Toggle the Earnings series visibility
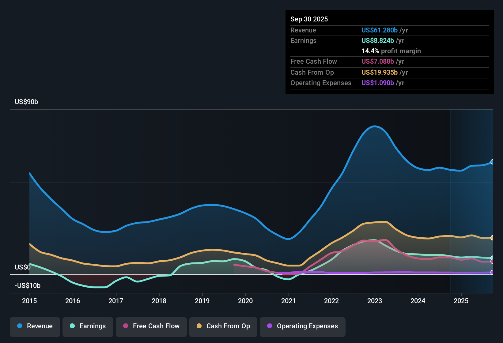 [88, 326]
